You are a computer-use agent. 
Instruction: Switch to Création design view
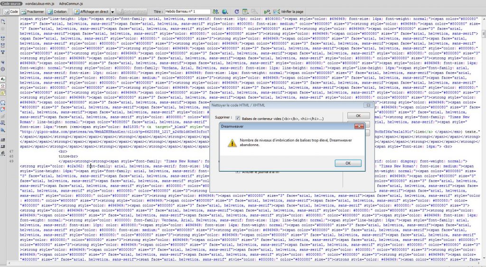click(x=56, y=11)
